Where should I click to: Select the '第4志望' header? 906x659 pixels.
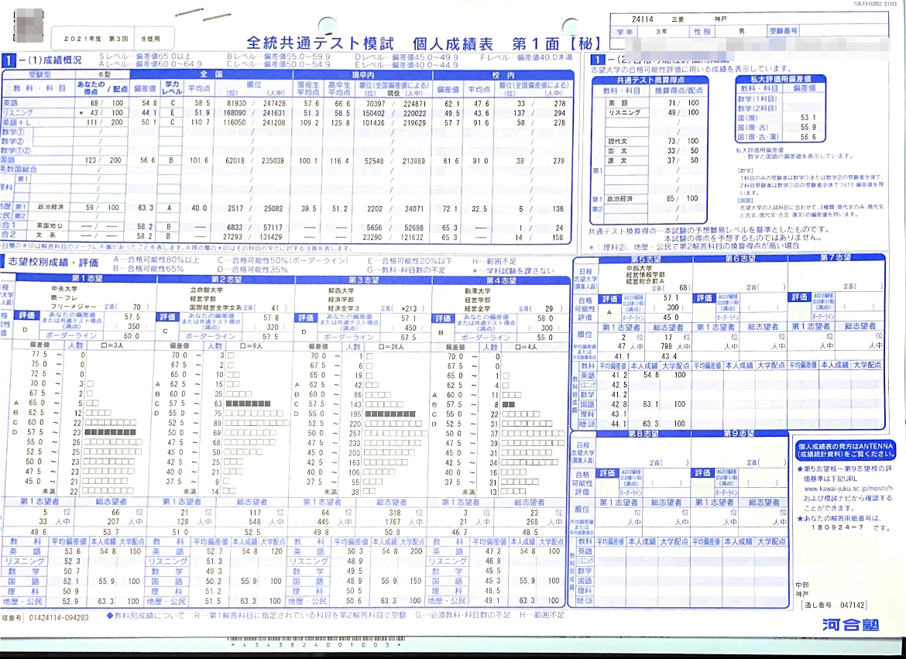point(501,280)
